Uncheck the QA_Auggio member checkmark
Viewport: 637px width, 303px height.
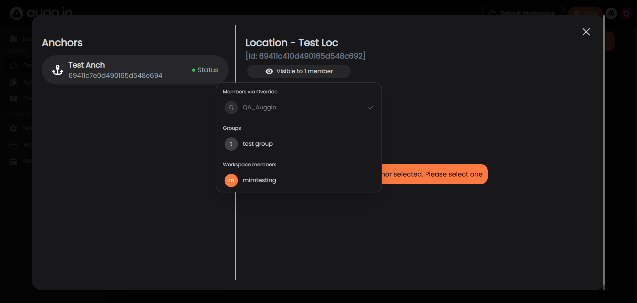[x=371, y=108]
